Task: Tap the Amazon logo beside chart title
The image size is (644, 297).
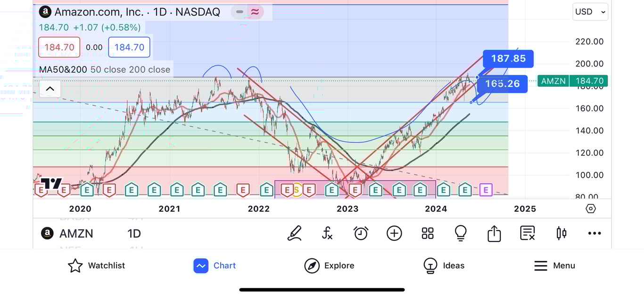Action: point(45,12)
